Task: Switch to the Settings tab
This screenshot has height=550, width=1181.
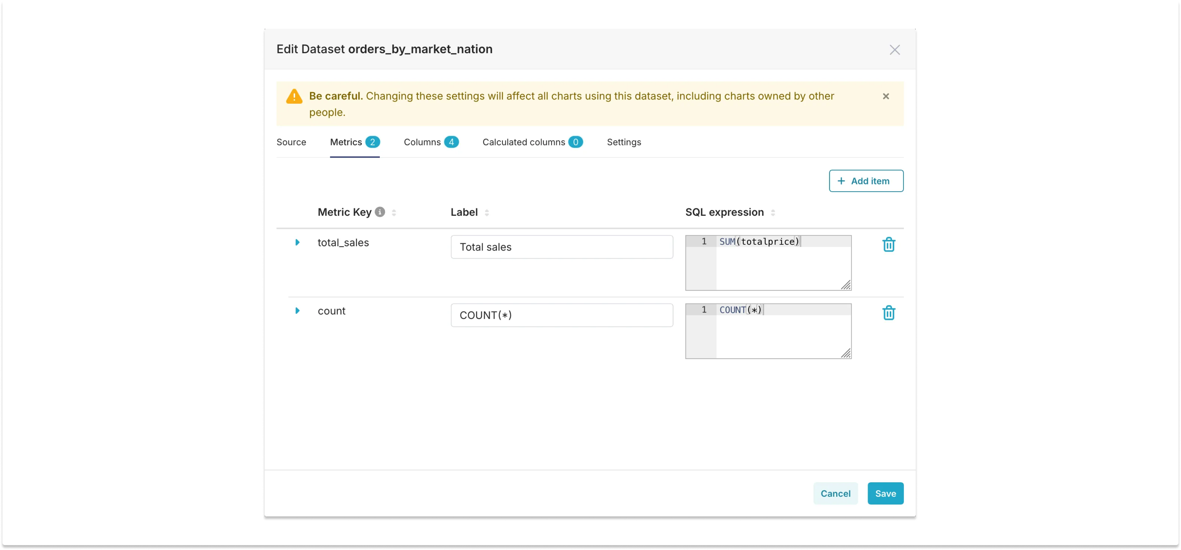Action: coord(624,142)
